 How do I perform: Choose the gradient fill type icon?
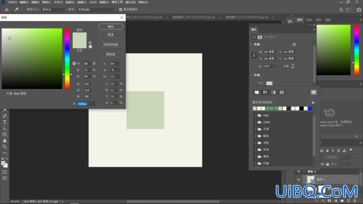(273, 92)
